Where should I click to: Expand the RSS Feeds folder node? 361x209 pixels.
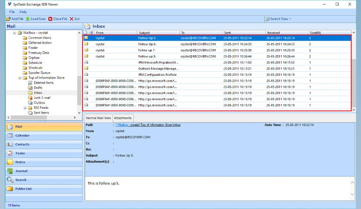pos(25,108)
